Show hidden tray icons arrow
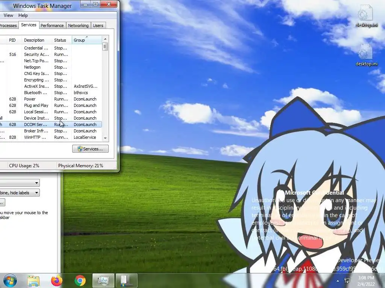The height and width of the screenshot is (288, 385). click(x=338, y=281)
